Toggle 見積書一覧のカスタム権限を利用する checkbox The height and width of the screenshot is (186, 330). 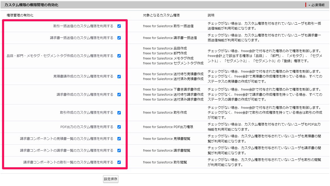pyautogui.click(x=119, y=139)
